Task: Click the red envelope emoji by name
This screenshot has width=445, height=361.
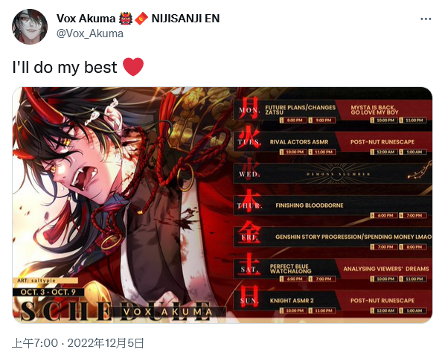Action: (141, 19)
